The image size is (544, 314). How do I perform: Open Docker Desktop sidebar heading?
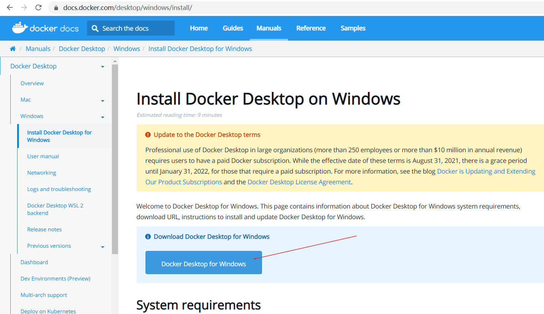(x=34, y=66)
